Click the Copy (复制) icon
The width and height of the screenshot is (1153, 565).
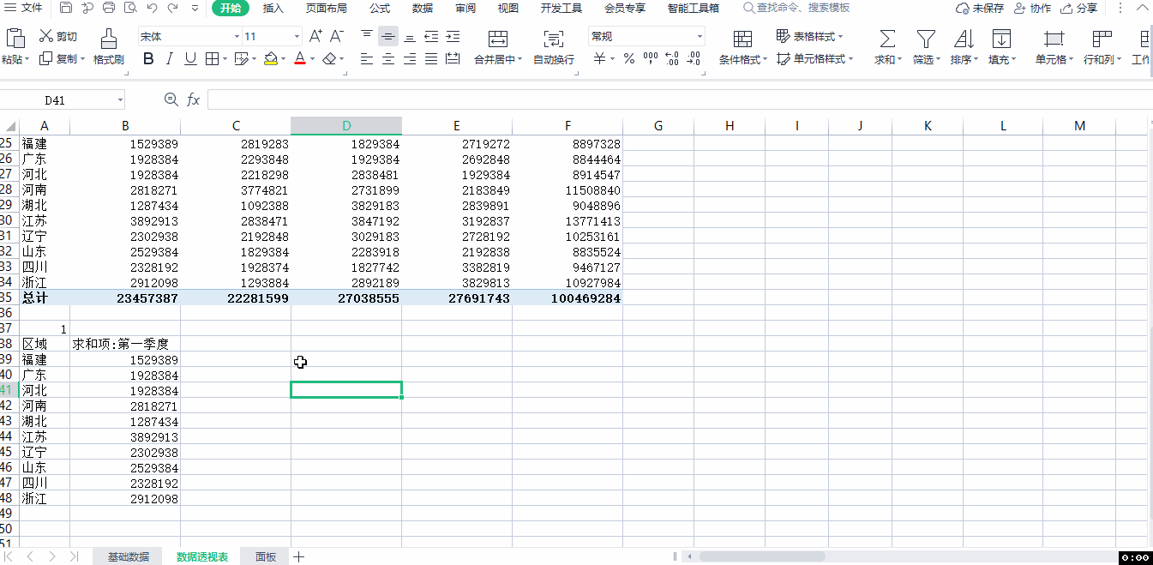coord(46,58)
